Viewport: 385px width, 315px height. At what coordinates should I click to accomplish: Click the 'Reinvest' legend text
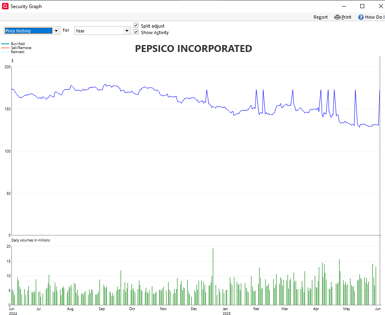tap(18, 52)
